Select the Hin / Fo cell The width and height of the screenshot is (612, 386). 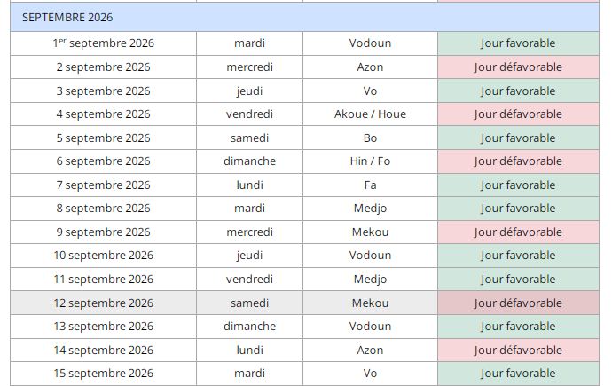(x=370, y=161)
